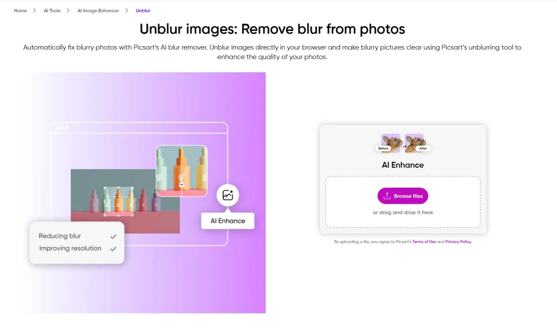
Task: Click the AI Enhance label tooltip
Action: click(228, 220)
